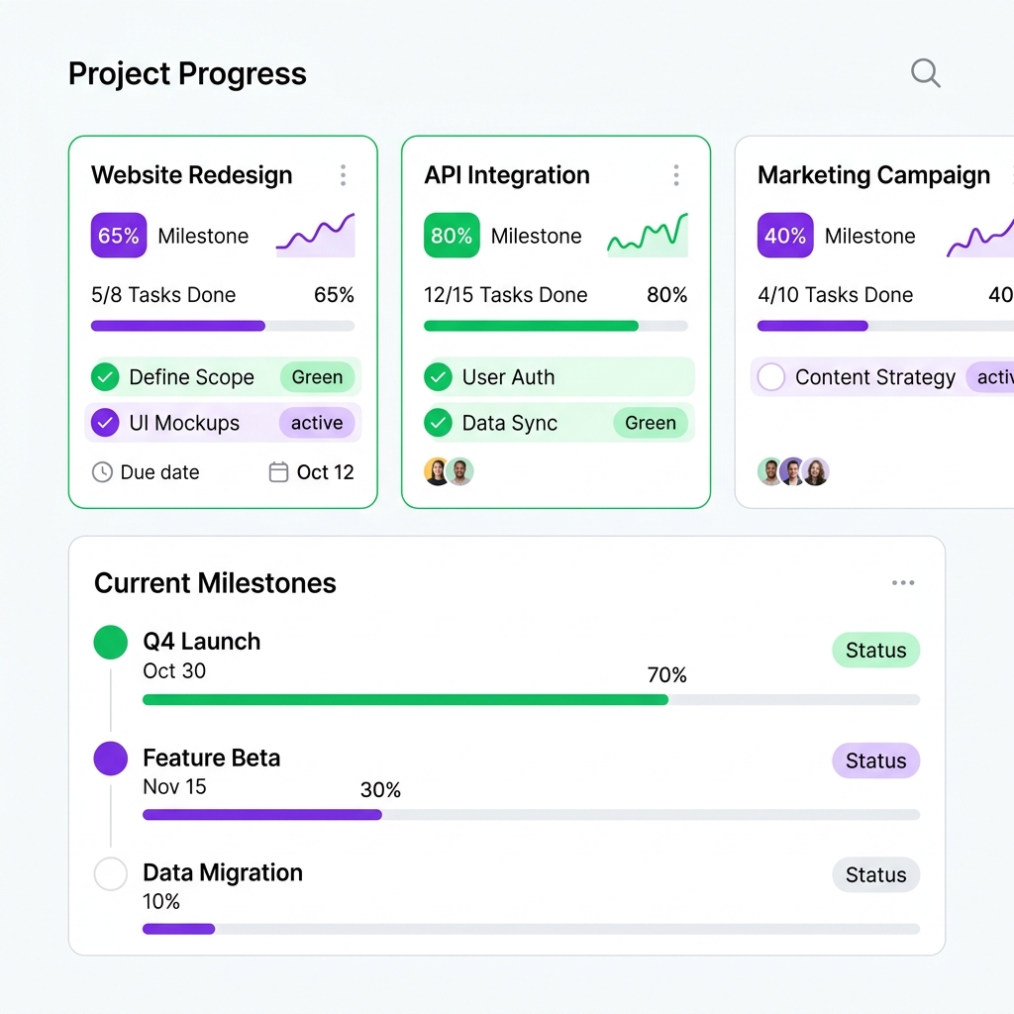Image resolution: width=1014 pixels, height=1014 pixels.
Task: Click the 65% milestone badge
Action: (119, 236)
